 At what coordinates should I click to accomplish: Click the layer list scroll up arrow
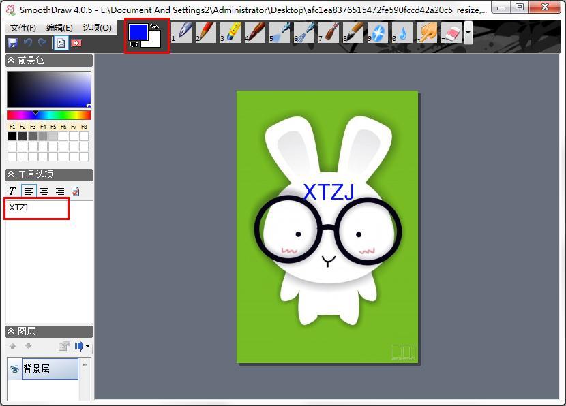pyautogui.click(x=85, y=364)
